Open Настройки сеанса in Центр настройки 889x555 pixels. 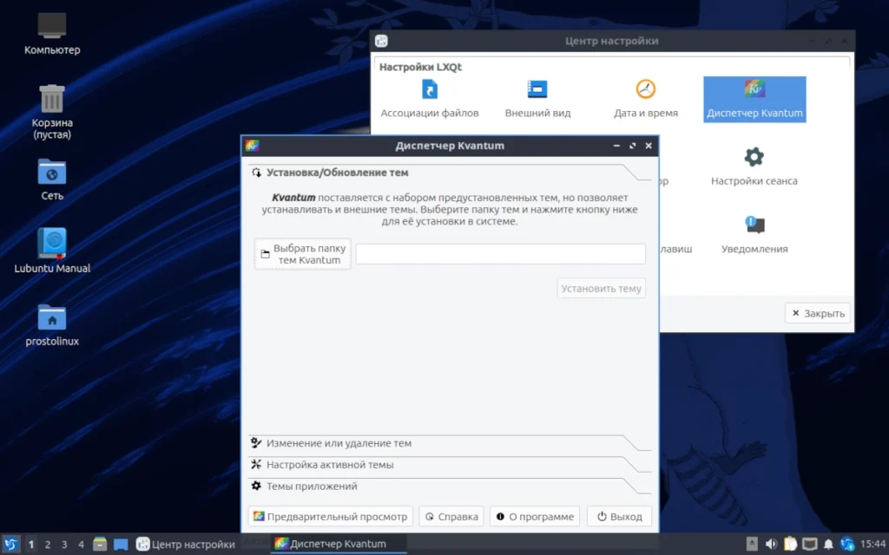pyautogui.click(x=754, y=167)
